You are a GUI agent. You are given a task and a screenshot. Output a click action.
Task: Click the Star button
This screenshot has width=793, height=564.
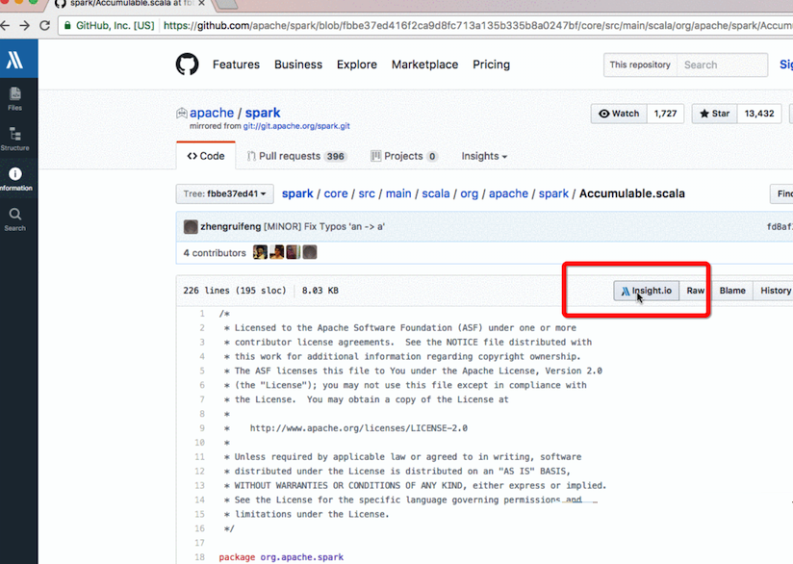pyautogui.click(x=715, y=114)
